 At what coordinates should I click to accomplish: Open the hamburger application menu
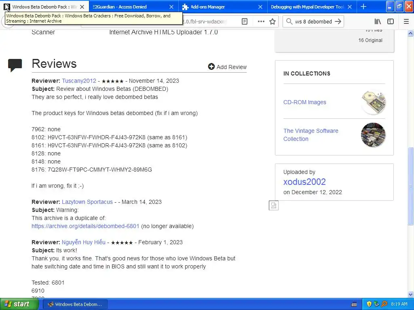406,21
